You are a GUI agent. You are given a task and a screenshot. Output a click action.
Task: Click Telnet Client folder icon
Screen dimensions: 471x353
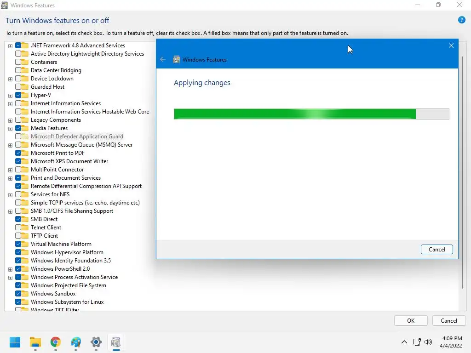(x=25, y=228)
